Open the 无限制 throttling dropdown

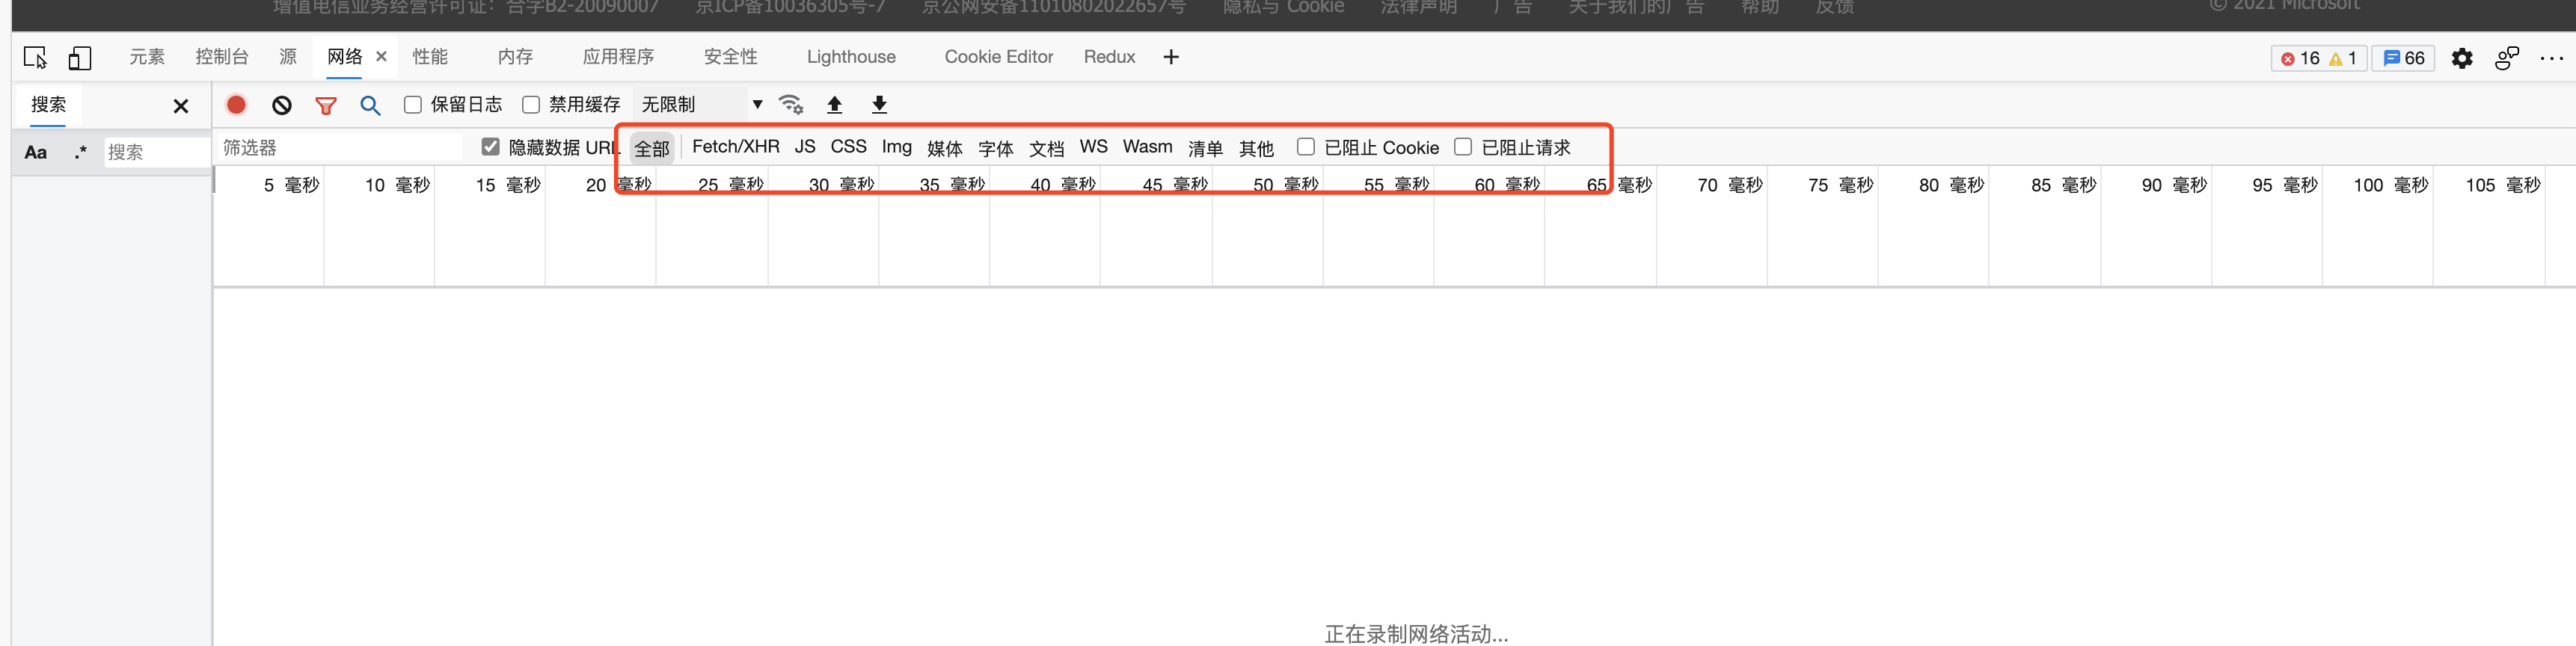click(701, 105)
